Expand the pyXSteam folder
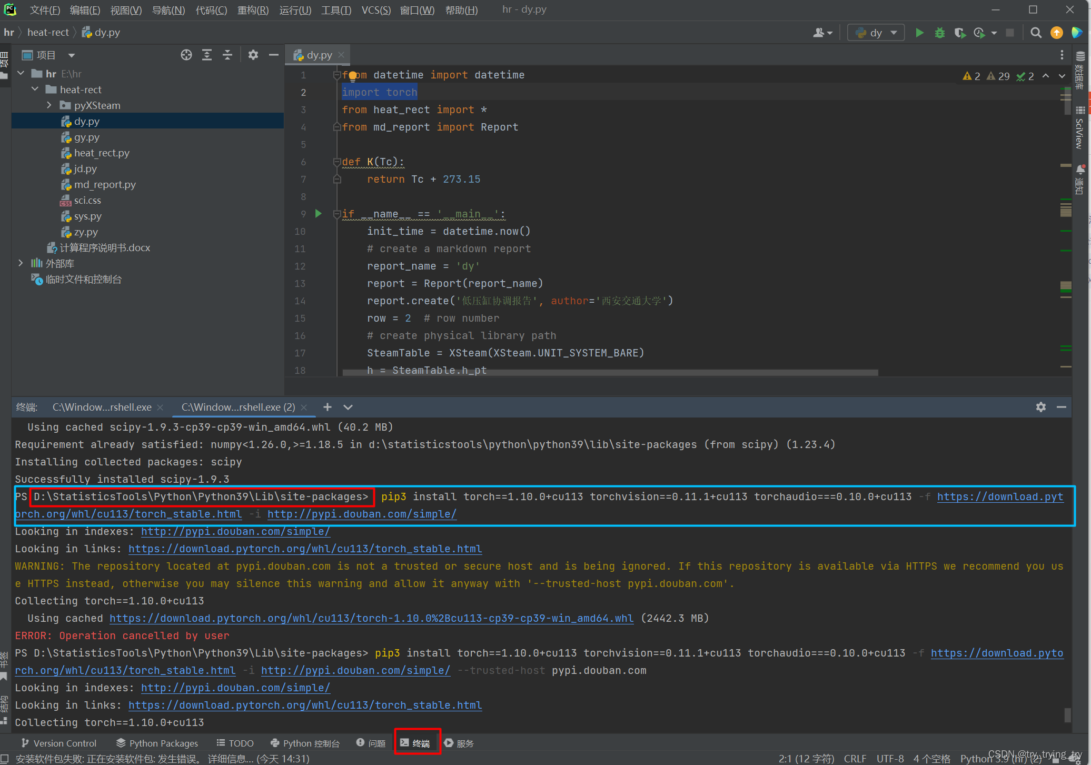The width and height of the screenshot is (1091, 765). (x=49, y=105)
